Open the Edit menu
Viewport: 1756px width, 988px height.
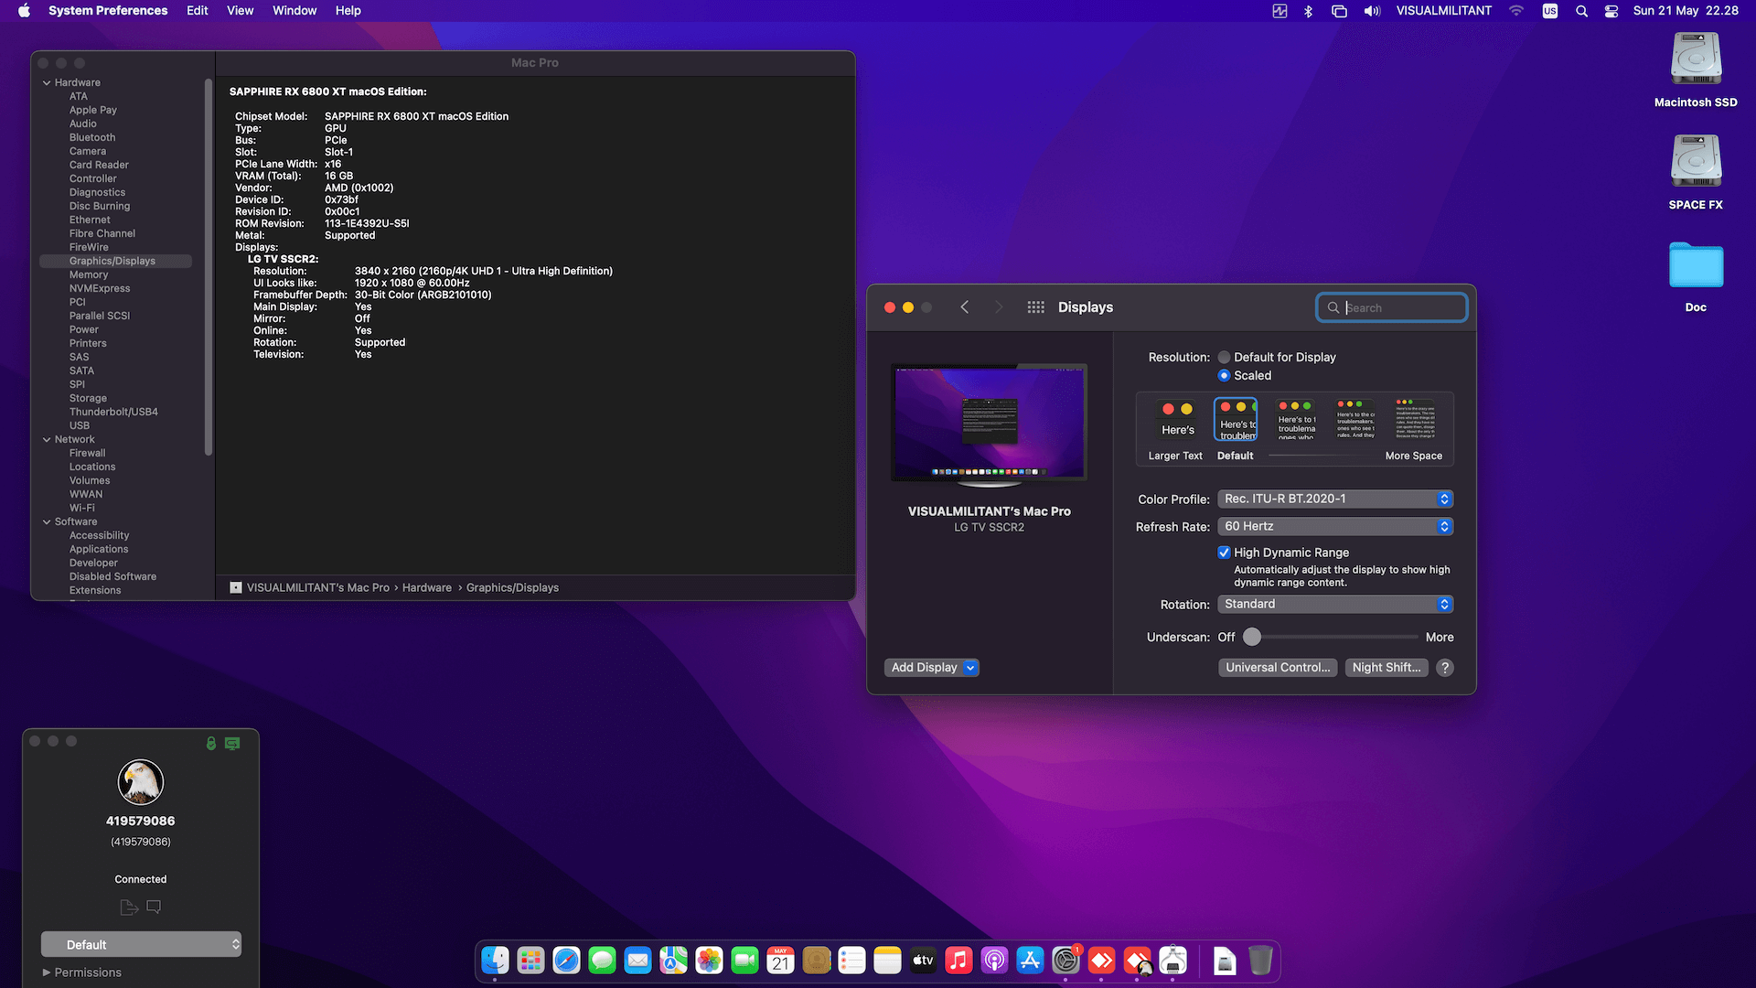point(198,11)
